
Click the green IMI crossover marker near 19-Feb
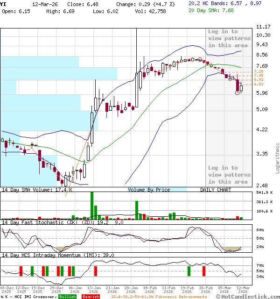pyautogui.click(x=189, y=271)
